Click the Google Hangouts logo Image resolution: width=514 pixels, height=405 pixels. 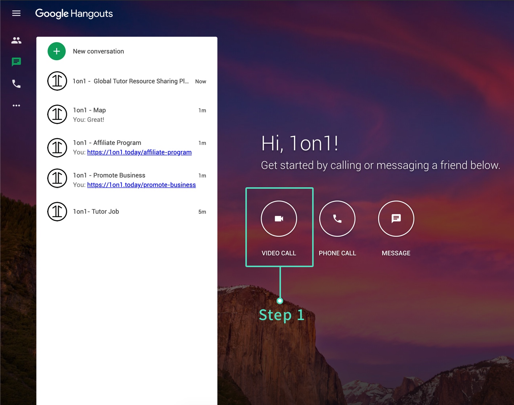[x=74, y=14]
